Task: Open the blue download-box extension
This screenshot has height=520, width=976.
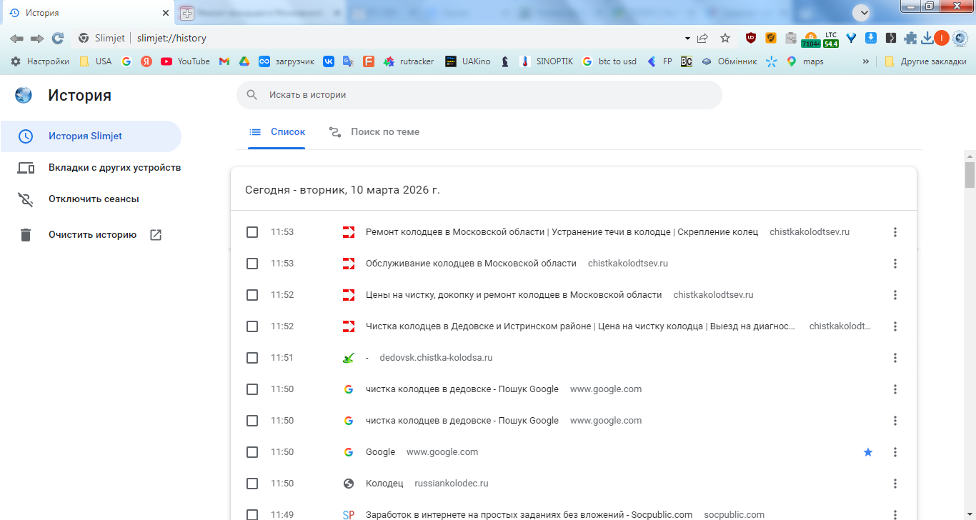Action: pos(871,39)
